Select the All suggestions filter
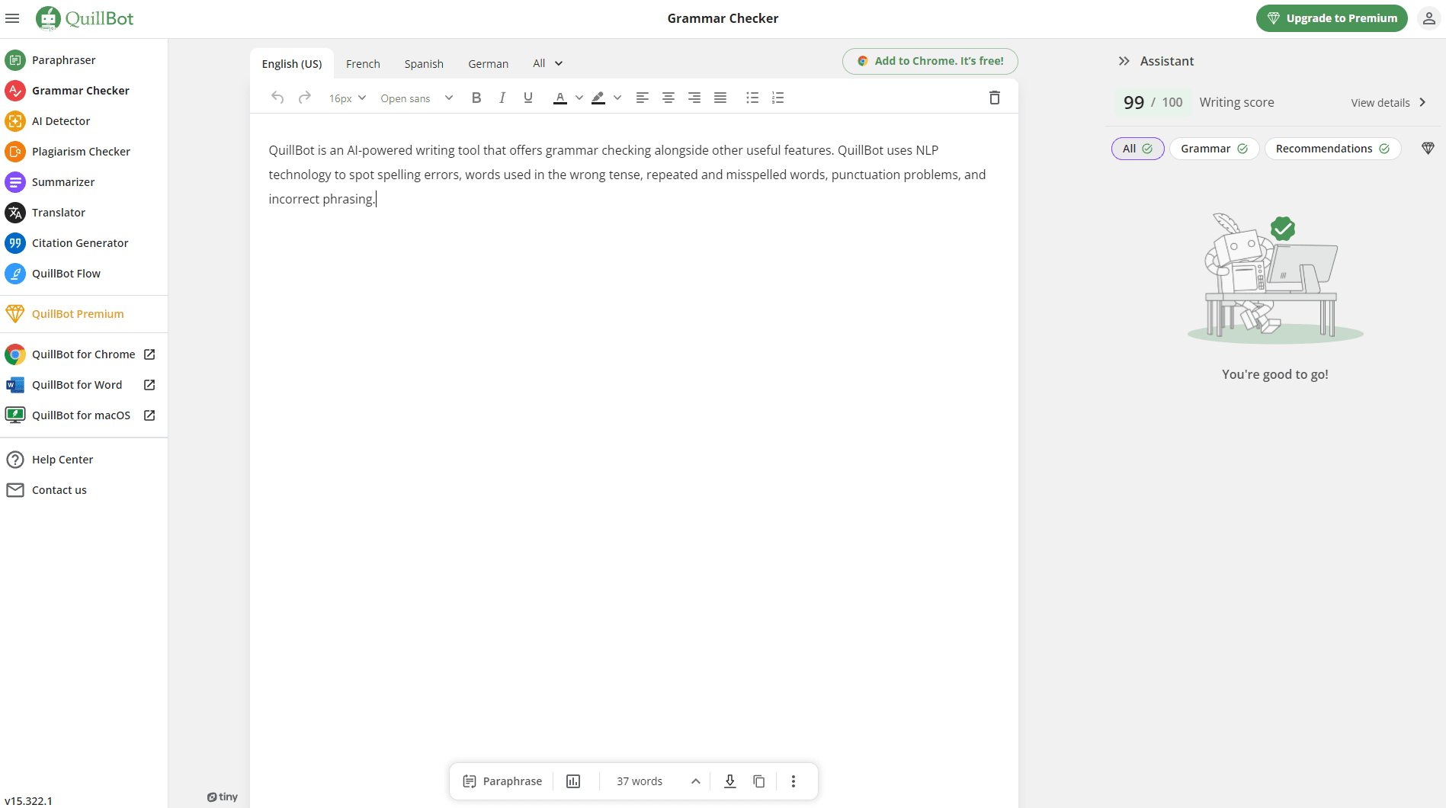The image size is (1446, 808). 1137,149
